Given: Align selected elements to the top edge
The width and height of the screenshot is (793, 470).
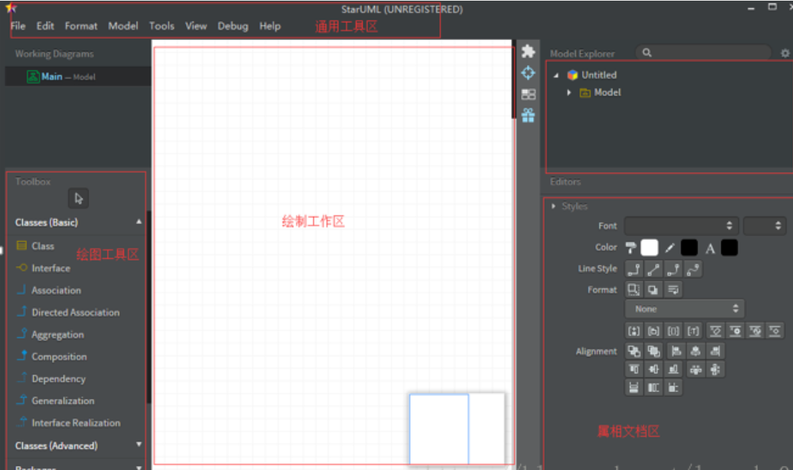Looking at the screenshot, I should coord(634,369).
